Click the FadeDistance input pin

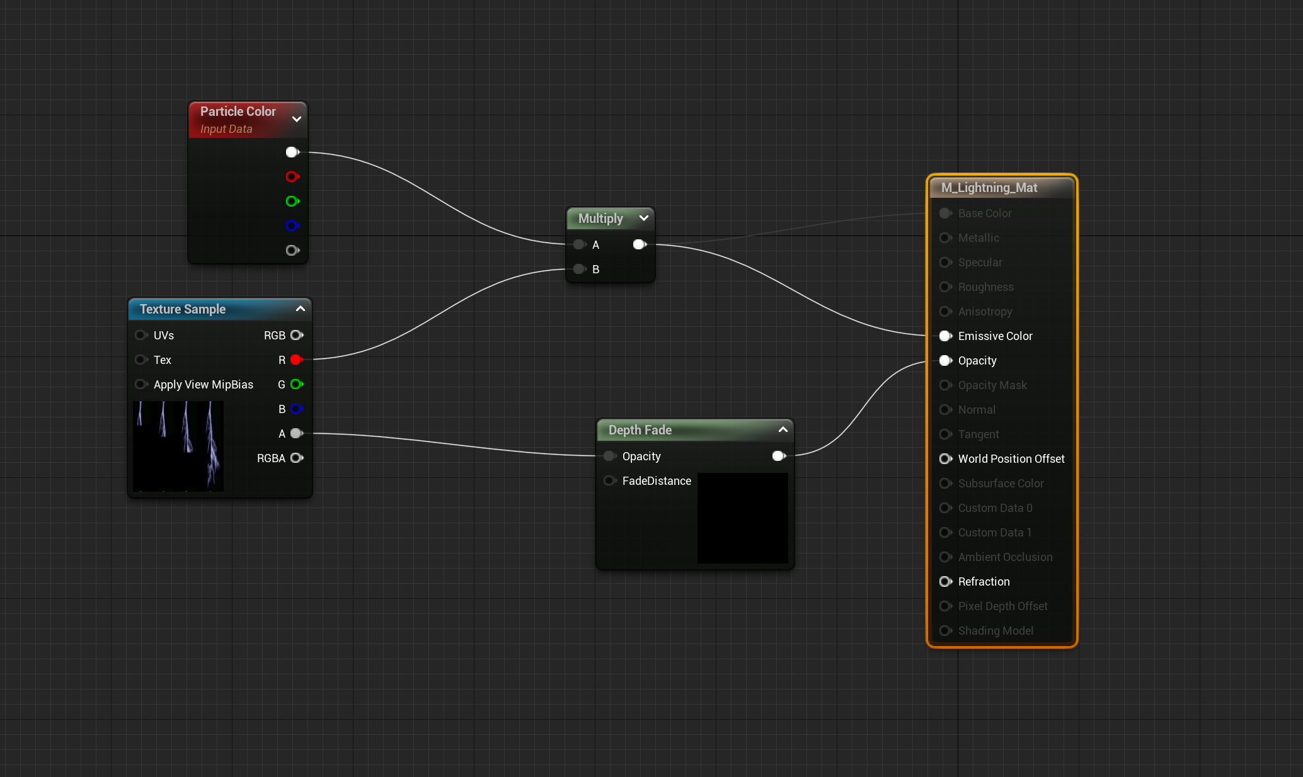pos(609,480)
